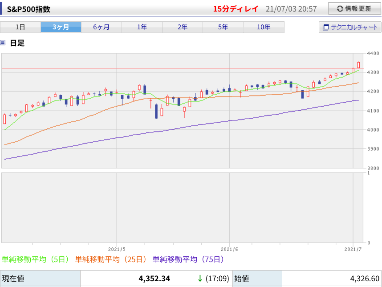
Task: Switch to the 5年 period tab
Action: (x=223, y=27)
